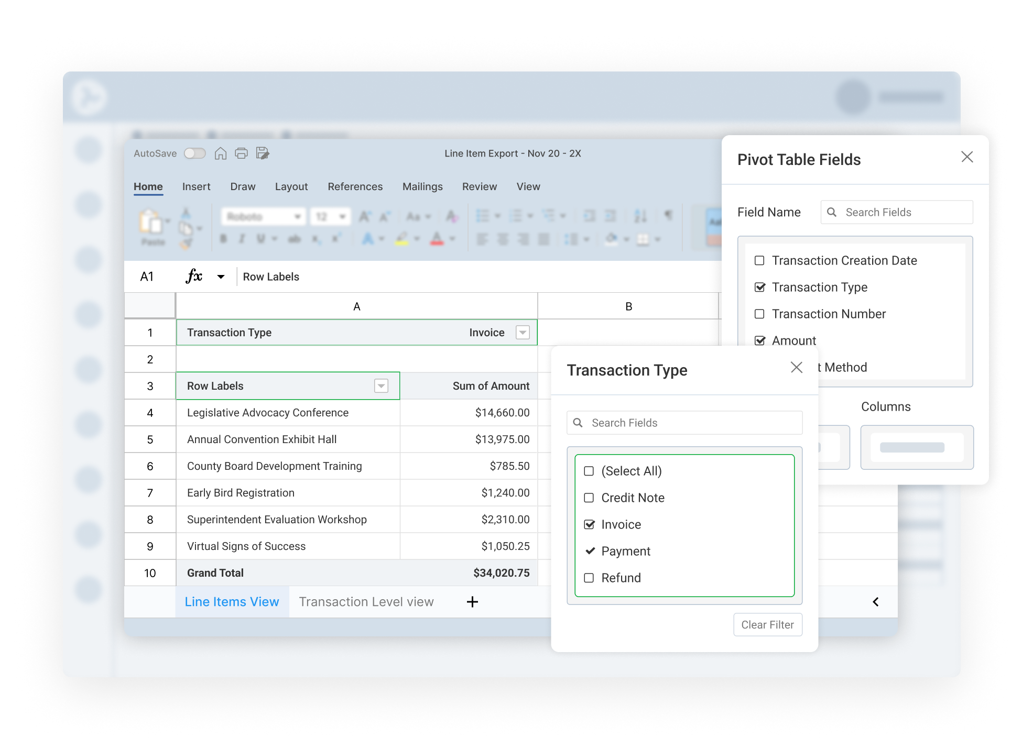Check the Credit Note filter checkbox
This screenshot has height=749, width=1022.
click(x=589, y=498)
